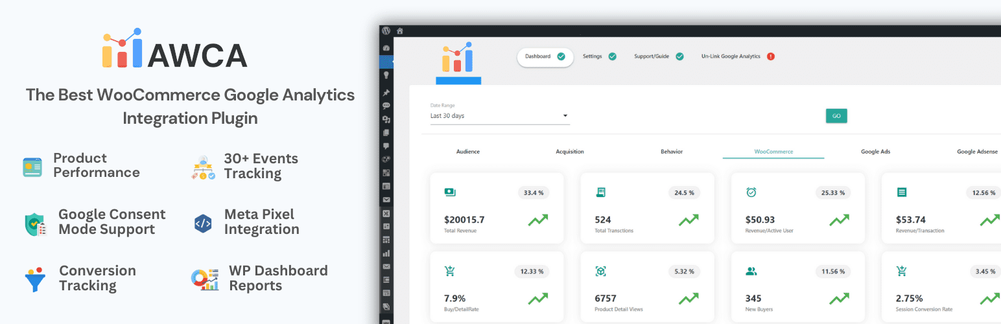Image resolution: width=1001 pixels, height=324 pixels.
Task: Click the Product Detail Views scan icon
Action: [x=601, y=271]
